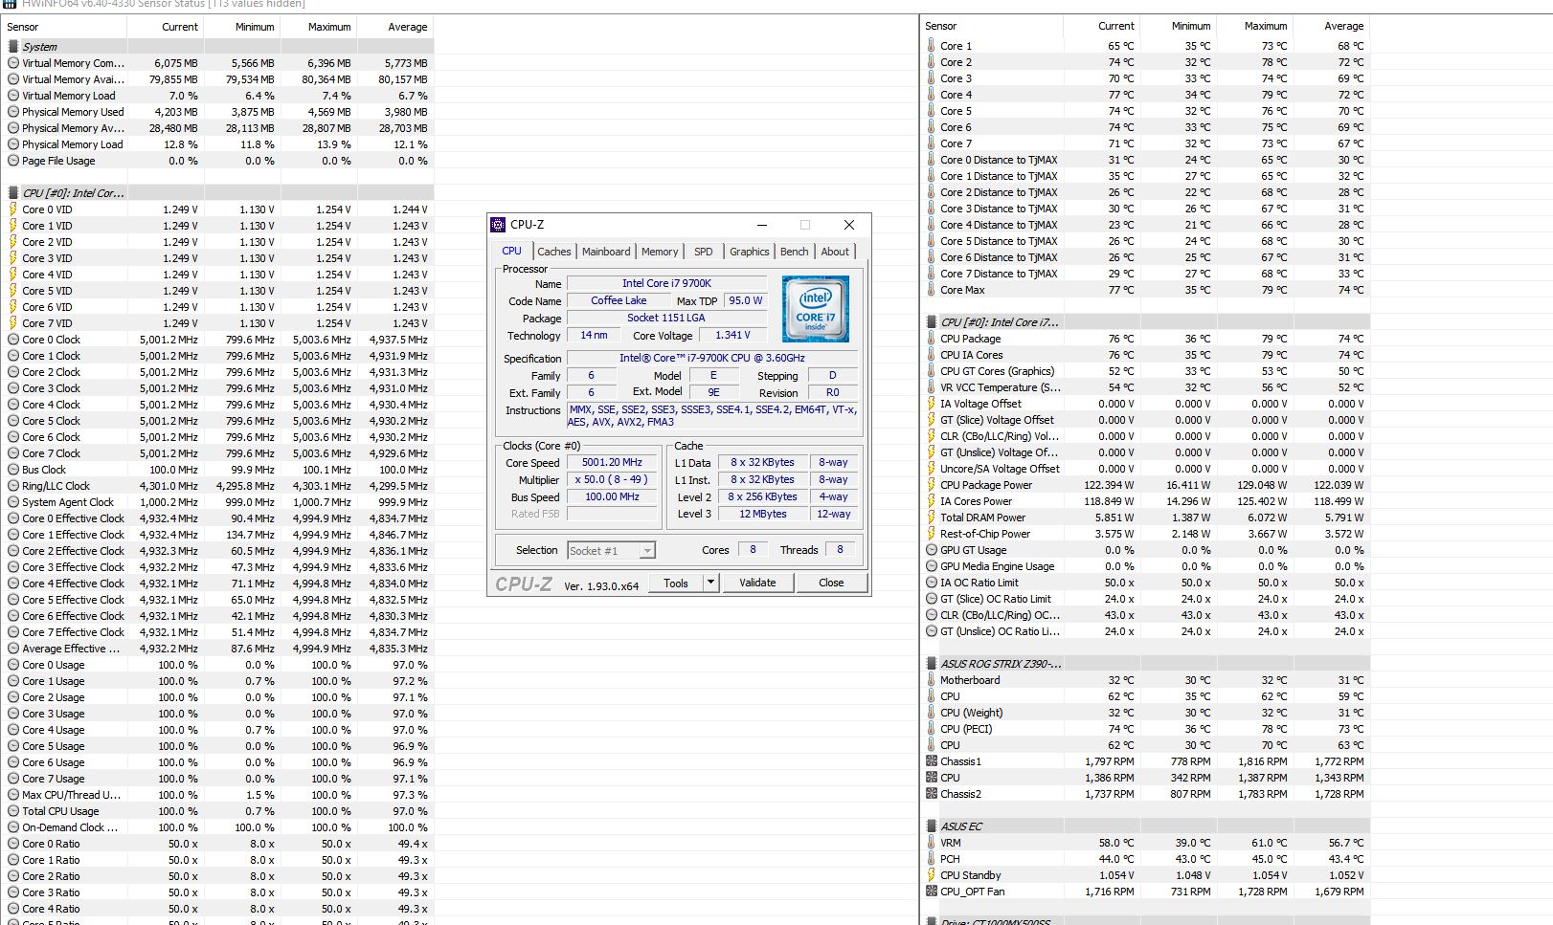
Task: Select the CPU (PECI) temperature row
Action: point(1146,729)
